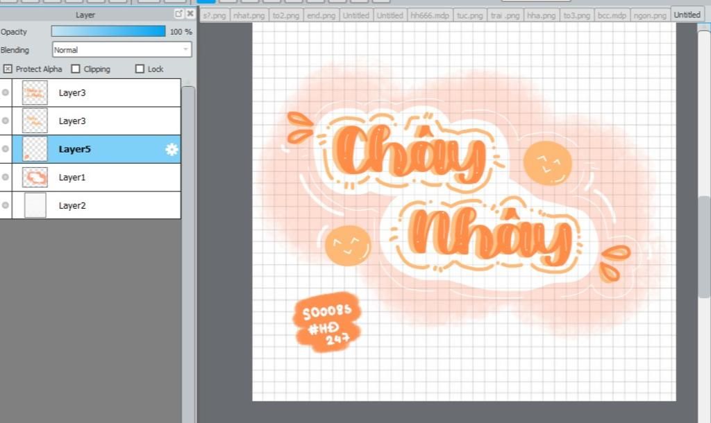Screen dimensions: 711x423
Task: Switch to the hh666.mdp tab
Action: pos(429,15)
